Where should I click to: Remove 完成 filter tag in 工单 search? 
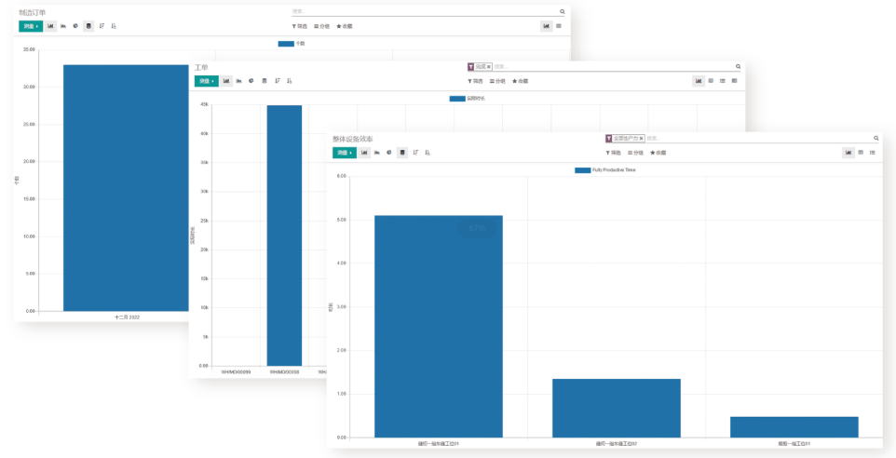488,67
